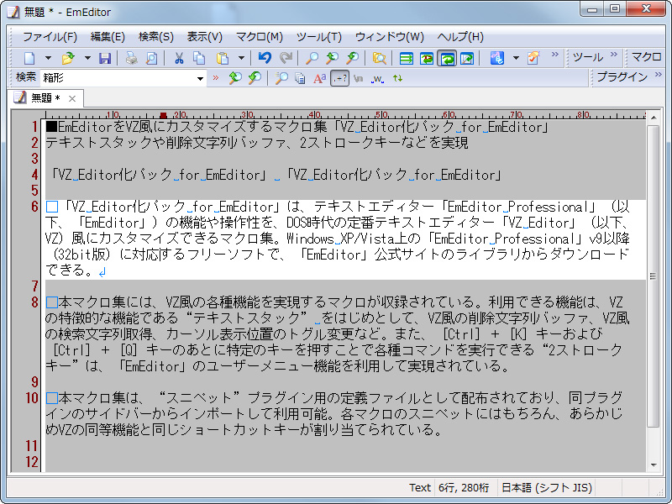Click the vertical scrollbar down arrow
672x504 pixels.
click(x=654, y=465)
